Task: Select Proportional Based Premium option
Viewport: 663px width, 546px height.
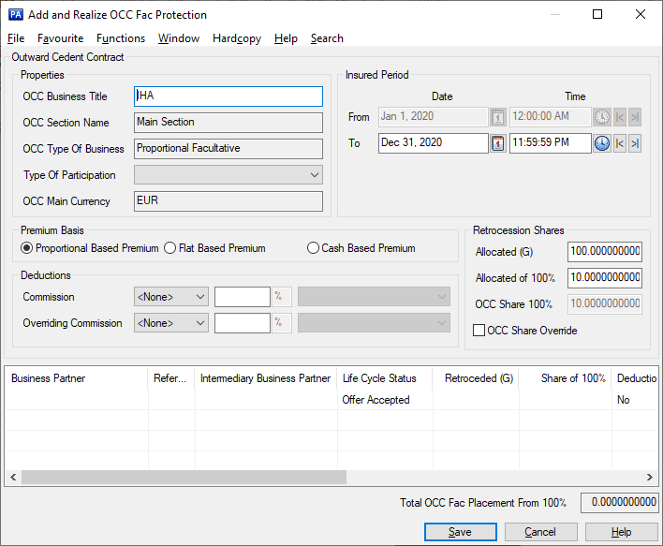Action: click(x=27, y=248)
